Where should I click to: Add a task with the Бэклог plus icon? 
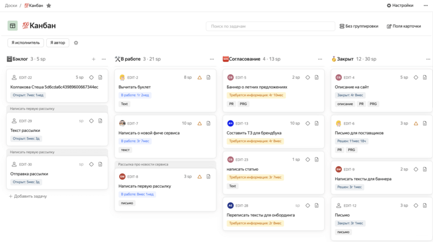tap(94, 59)
